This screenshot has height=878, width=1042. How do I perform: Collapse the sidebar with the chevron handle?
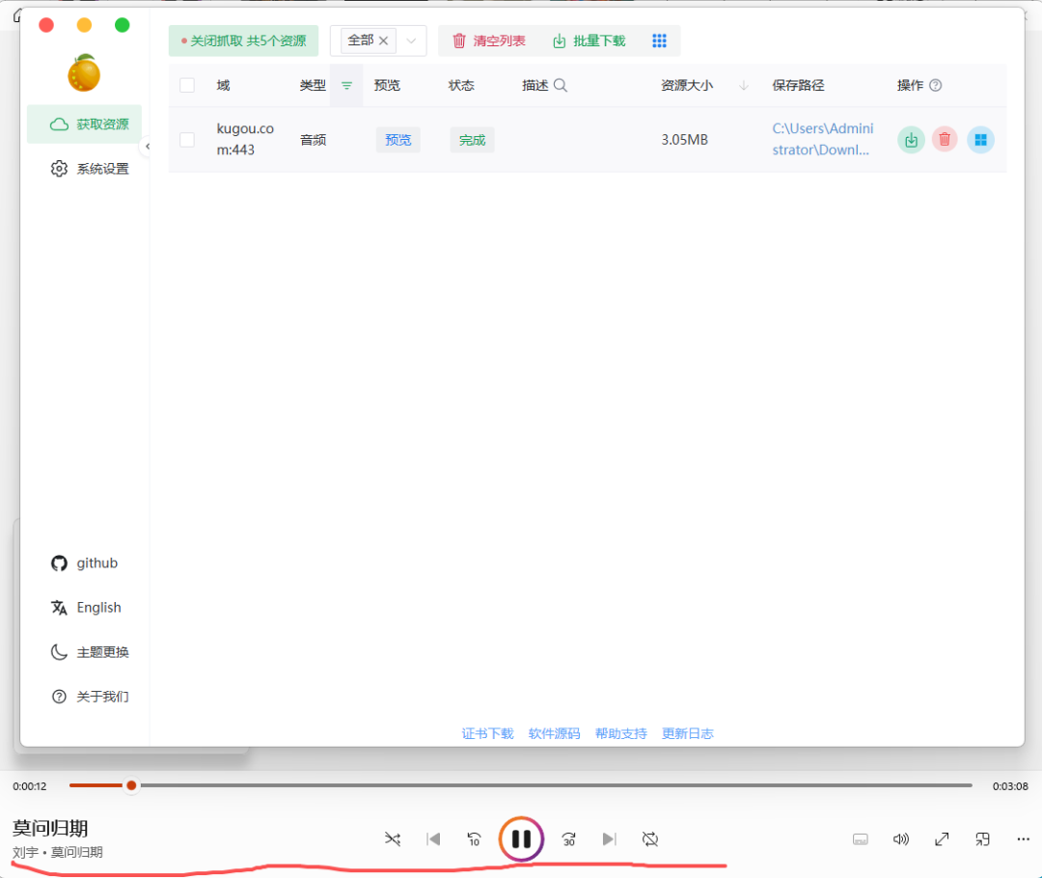point(147,147)
